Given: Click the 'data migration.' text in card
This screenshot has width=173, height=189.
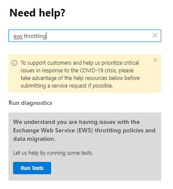Looking at the screenshot, I should [34, 139].
